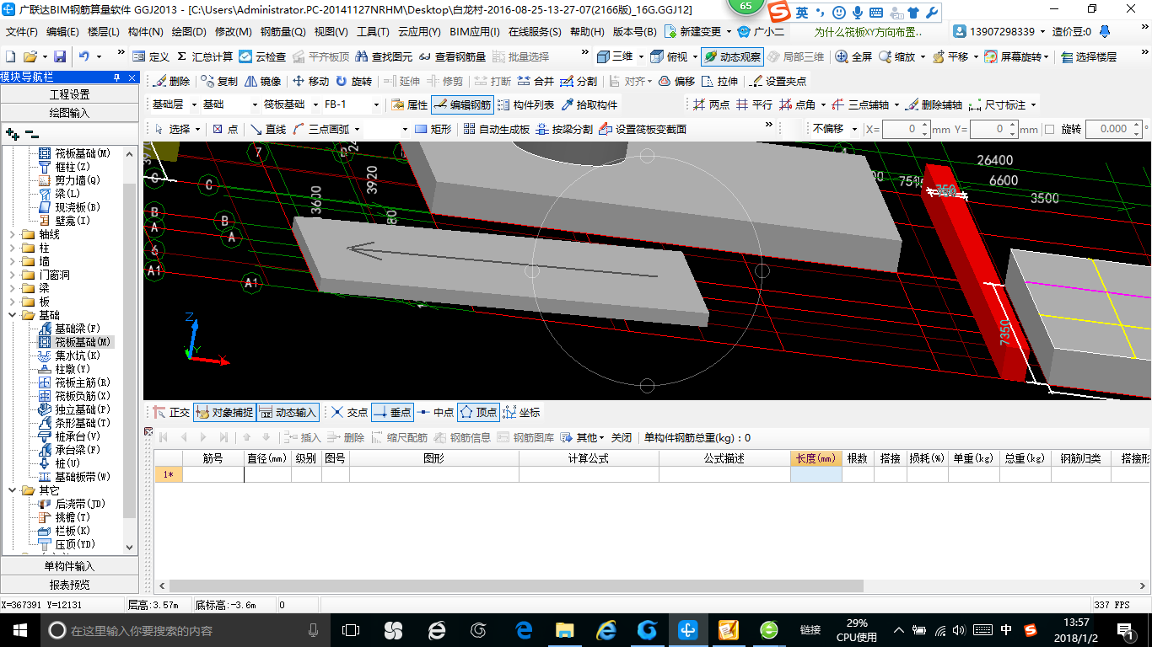Click the 报表预览 panel button
This screenshot has width=1152, height=647.
(69, 585)
